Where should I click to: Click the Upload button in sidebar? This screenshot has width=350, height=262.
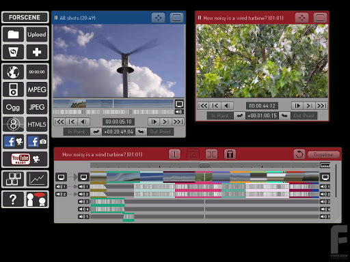37,35
